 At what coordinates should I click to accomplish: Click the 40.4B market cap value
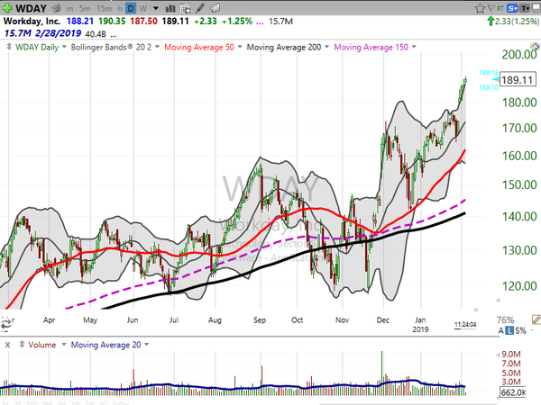(96, 34)
